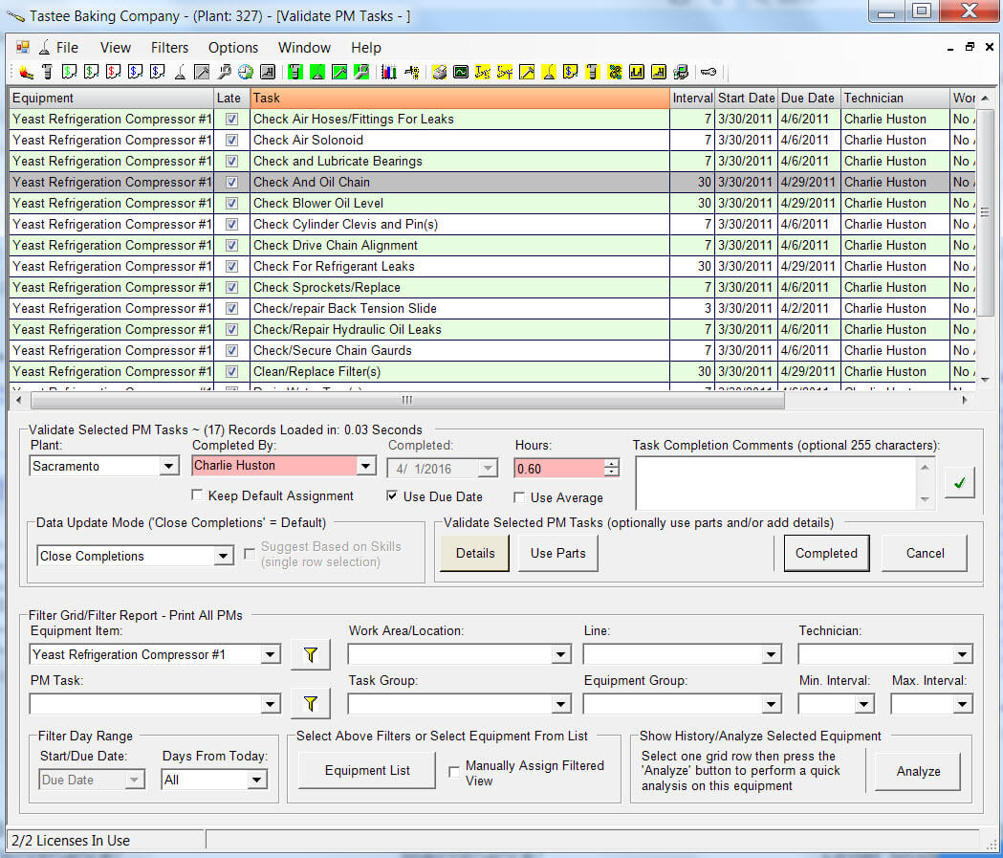Check the Manually Assign Filtered View box

454,772
